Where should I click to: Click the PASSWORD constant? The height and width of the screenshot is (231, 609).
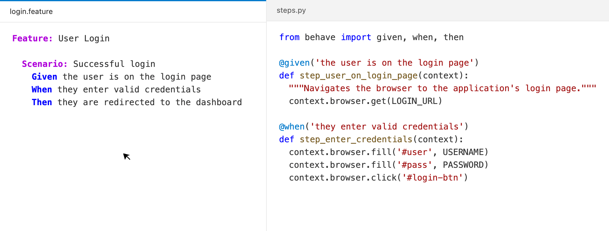(x=463, y=165)
